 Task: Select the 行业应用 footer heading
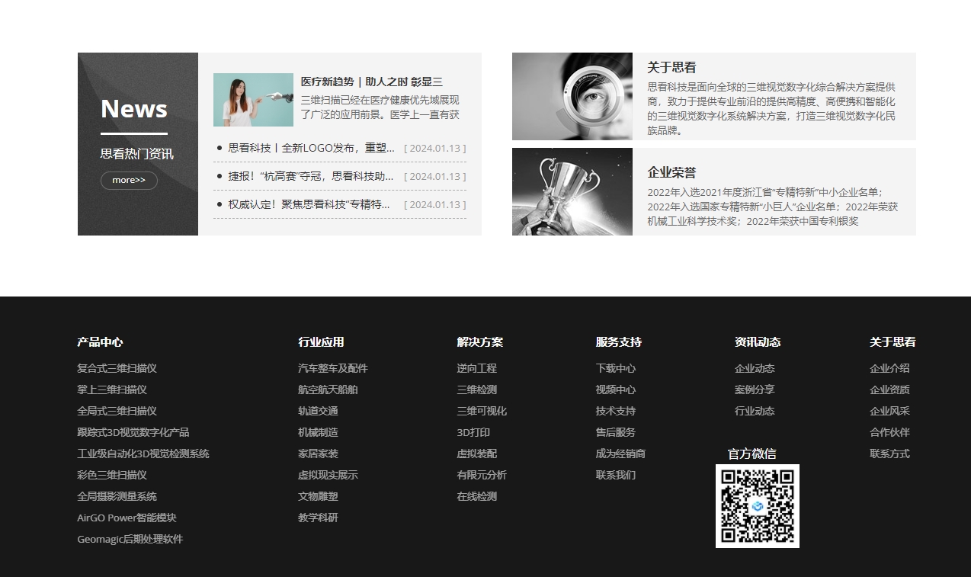point(321,342)
